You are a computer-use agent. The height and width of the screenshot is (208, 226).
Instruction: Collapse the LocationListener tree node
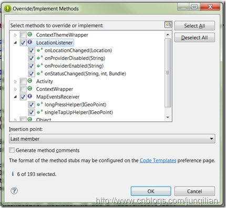coord(15,43)
